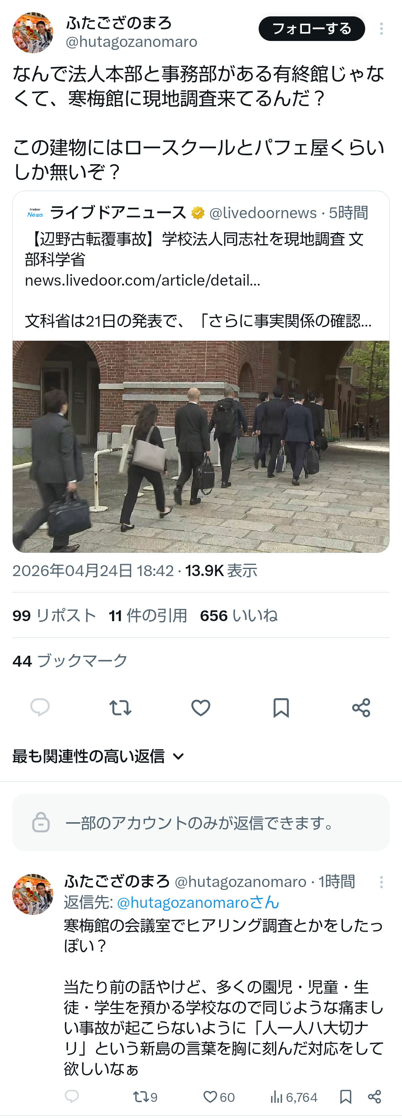
Task: Open view analytics showing 6,764
Action: pyautogui.click(x=294, y=1097)
